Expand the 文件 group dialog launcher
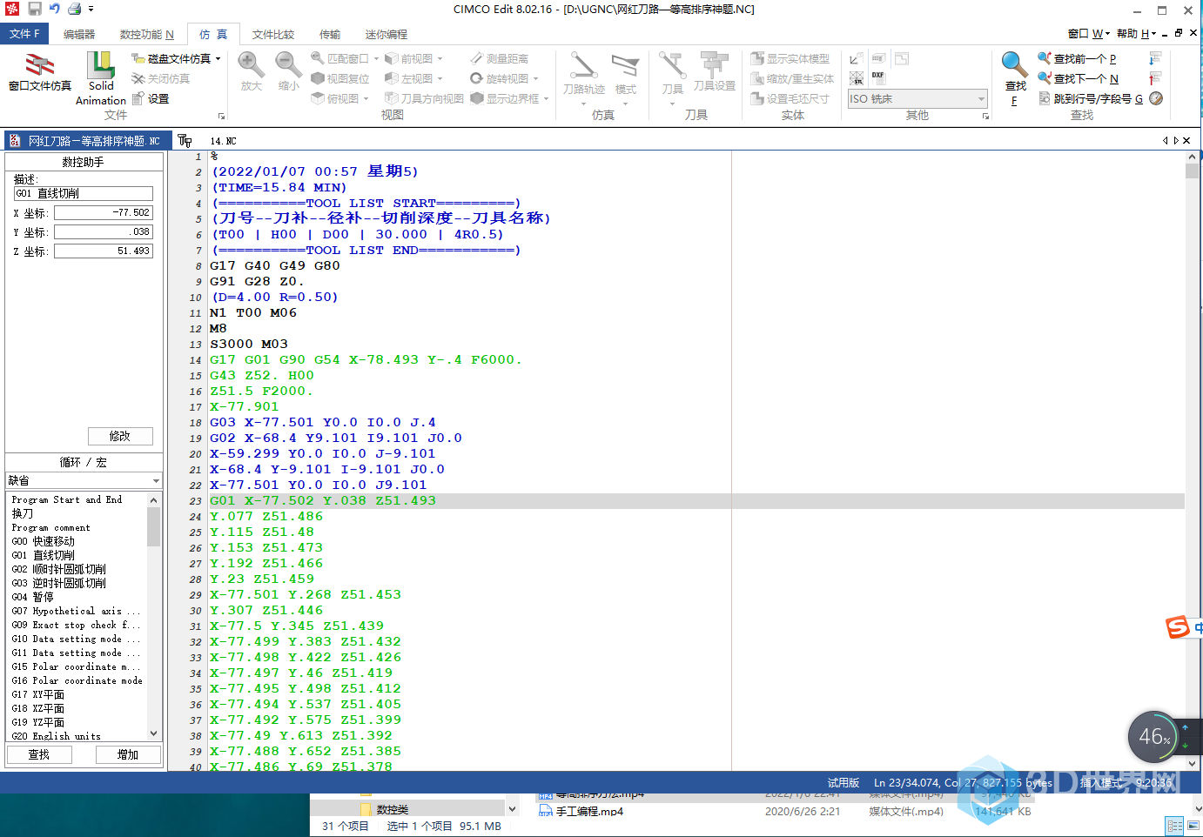The image size is (1203, 837). tap(222, 116)
